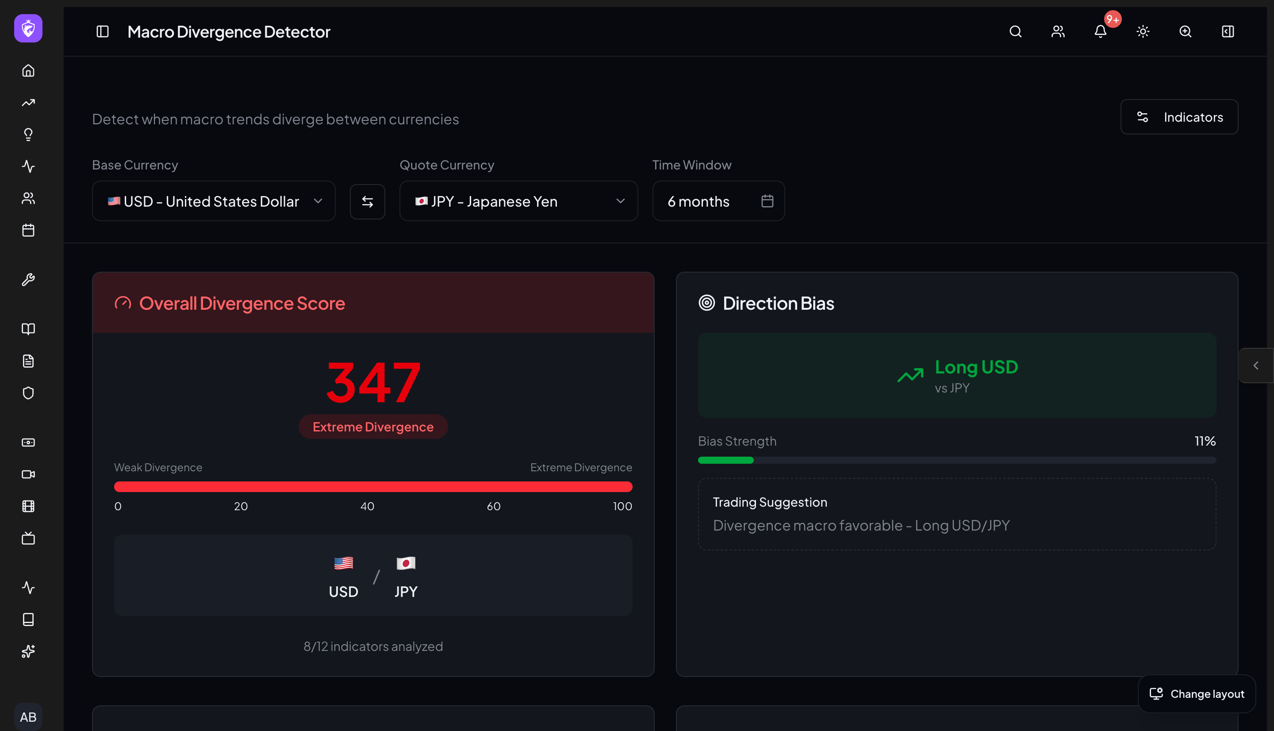
Task: Click the Trading Suggestion box
Action: [x=957, y=514]
